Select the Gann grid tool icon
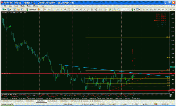This screenshot has height=106, width=176. pos(92,10)
